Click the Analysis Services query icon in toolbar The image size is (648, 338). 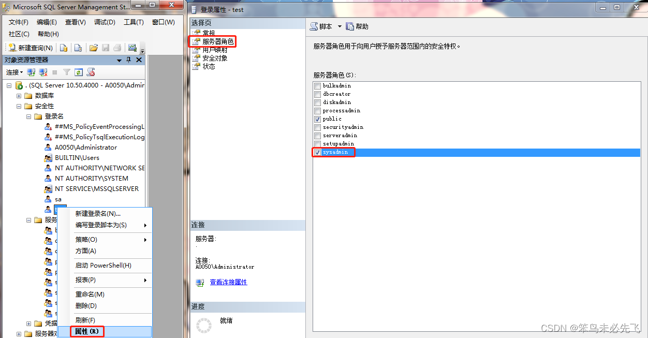coord(78,48)
